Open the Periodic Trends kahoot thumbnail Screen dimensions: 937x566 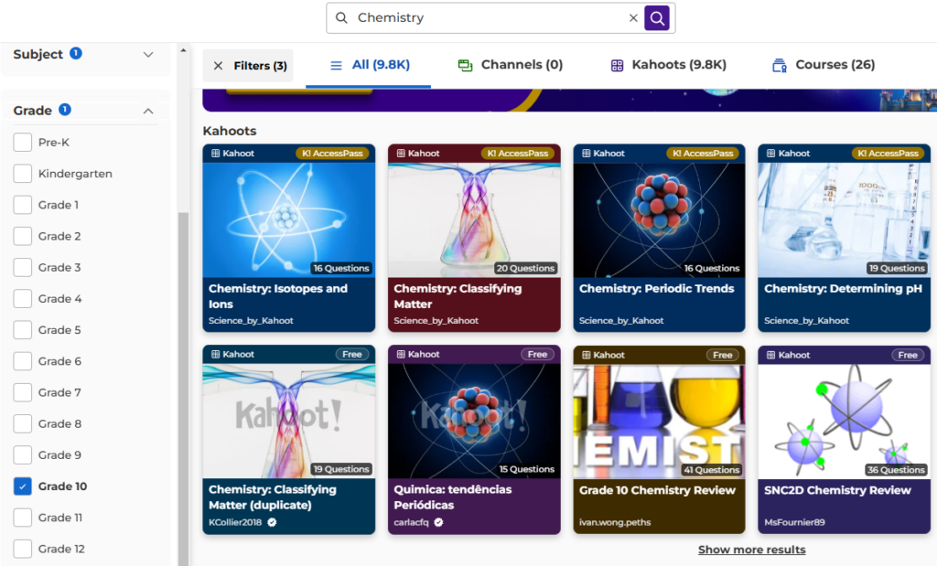(660, 219)
